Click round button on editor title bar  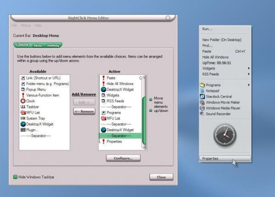pyautogui.click(x=168, y=18)
